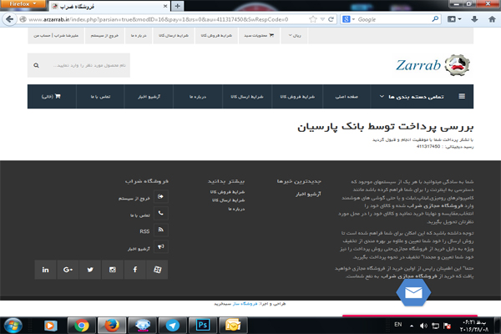Open the Firefox bookmarks menu dropdown
The width and height of the screenshot is (501, 334).
(454, 19)
